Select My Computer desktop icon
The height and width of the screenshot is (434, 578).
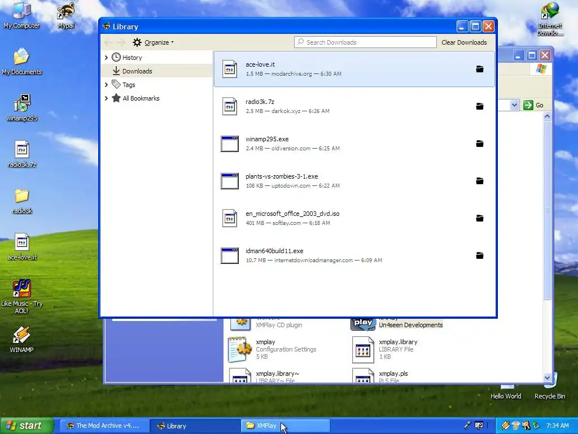21,15
